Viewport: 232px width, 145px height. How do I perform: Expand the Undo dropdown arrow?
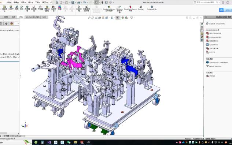click(x=87, y=2)
